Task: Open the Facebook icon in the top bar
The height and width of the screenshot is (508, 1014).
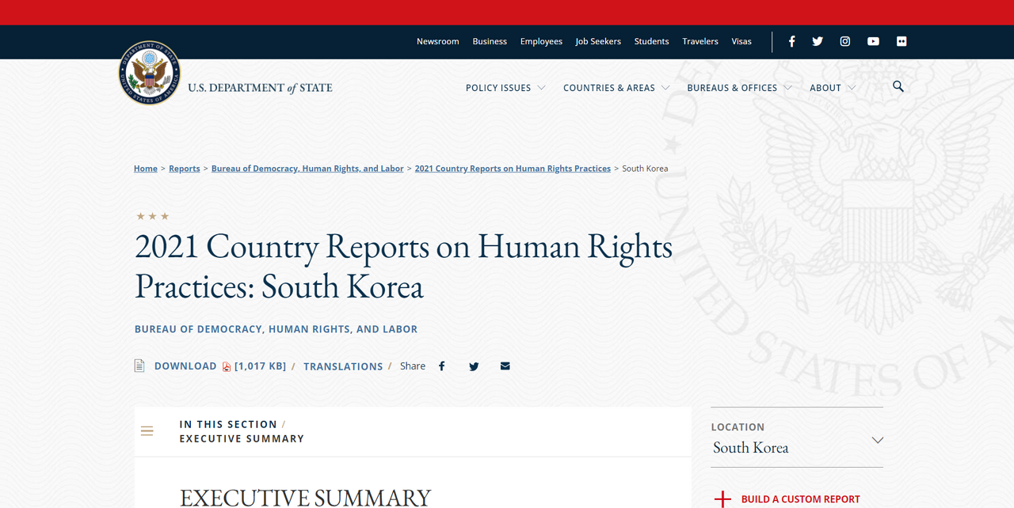Action: coord(791,41)
